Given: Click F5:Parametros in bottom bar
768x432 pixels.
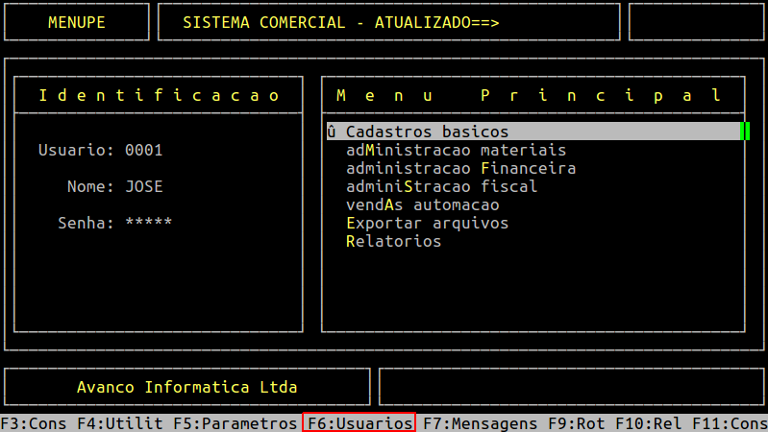Looking at the screenshot, I should 235,422.
